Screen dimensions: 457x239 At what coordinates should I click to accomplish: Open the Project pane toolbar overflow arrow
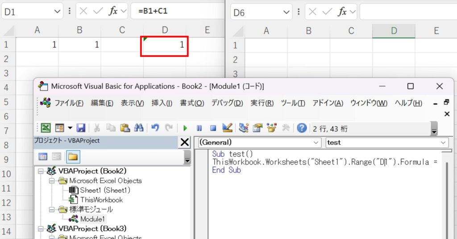pyautogui.click(x=187, y=157)
